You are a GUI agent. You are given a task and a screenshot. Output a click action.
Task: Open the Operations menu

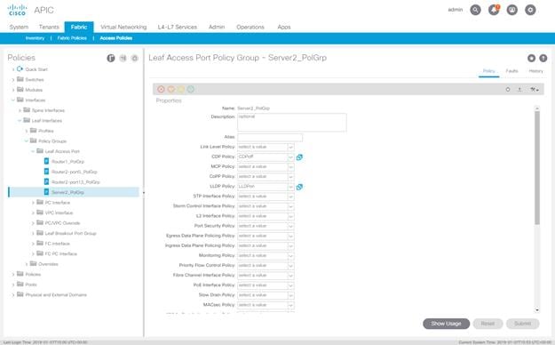[250, 27]
